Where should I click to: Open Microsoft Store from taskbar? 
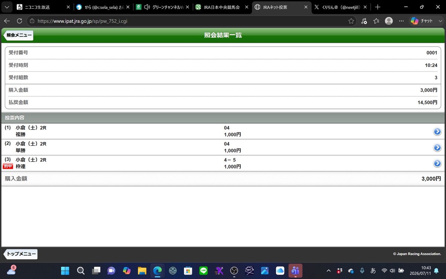(x=188, y=271)
